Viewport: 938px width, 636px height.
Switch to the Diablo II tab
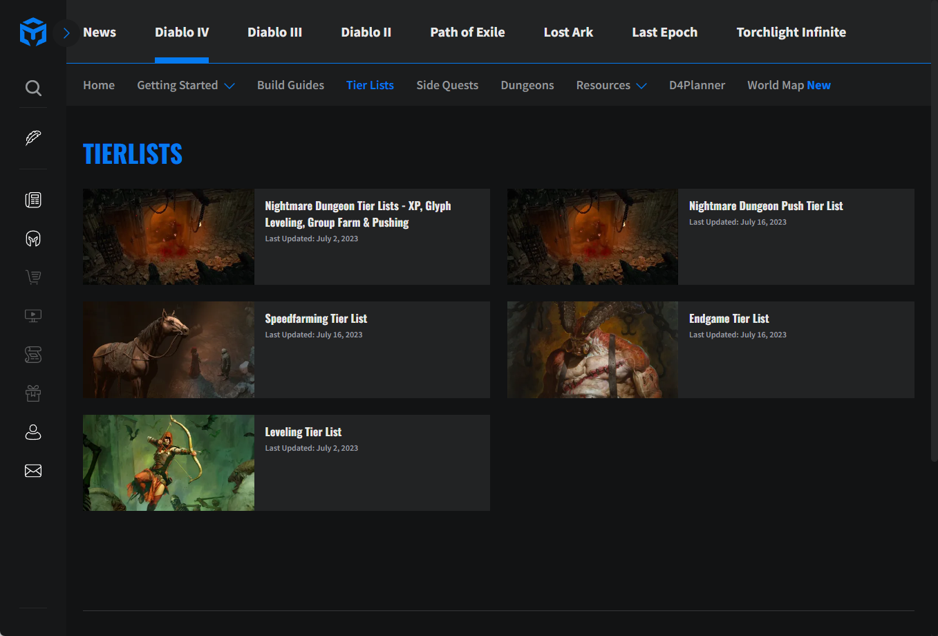click(x=366, y=32)
